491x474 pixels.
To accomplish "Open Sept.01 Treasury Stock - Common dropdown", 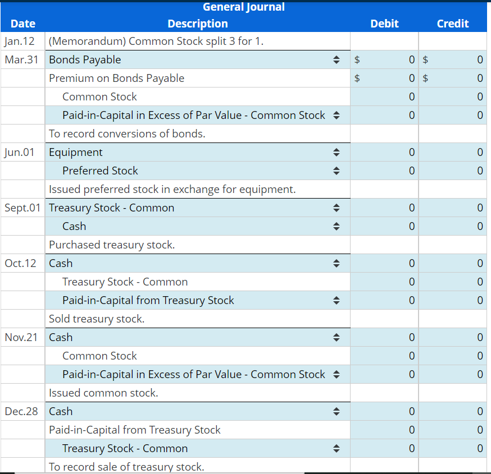I will [x=198, y=208].
